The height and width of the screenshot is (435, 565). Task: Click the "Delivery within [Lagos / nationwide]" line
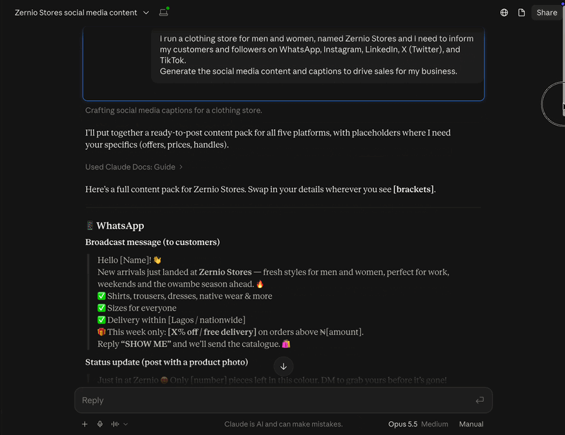(172, 320)
